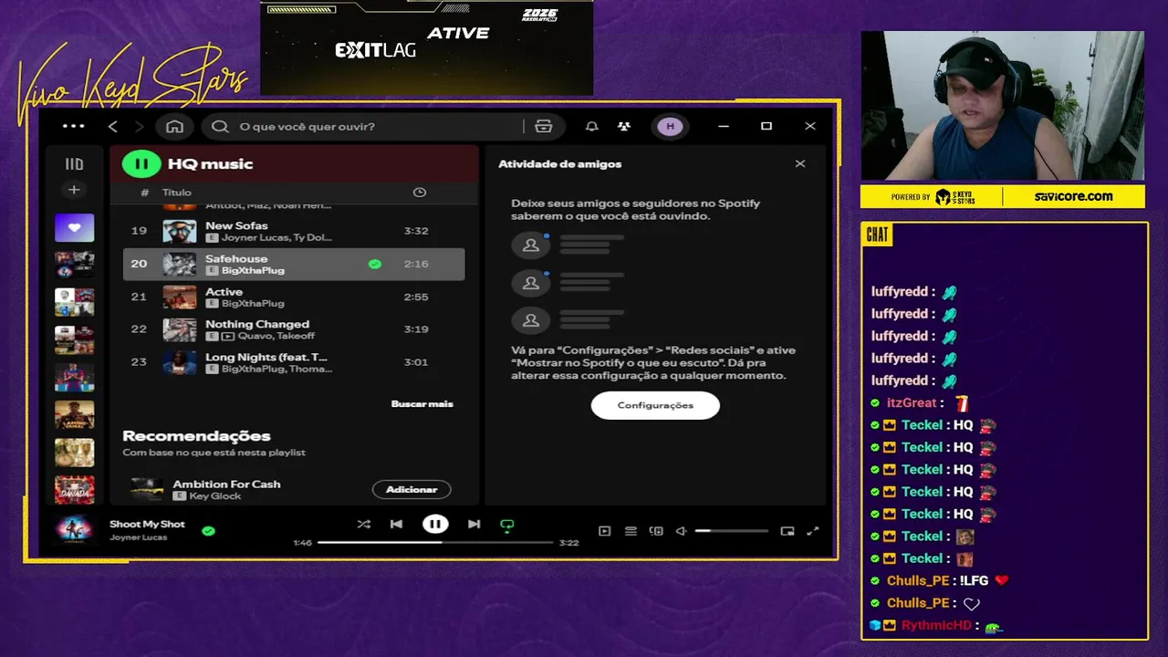Open the Browse icon in search bar
The height and width of the screenshot is (657, 1168).
(544, 127)
